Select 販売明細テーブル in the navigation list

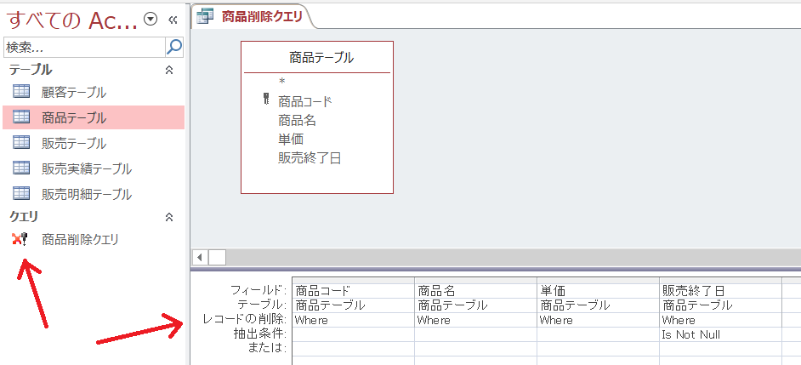pos(87,194)
